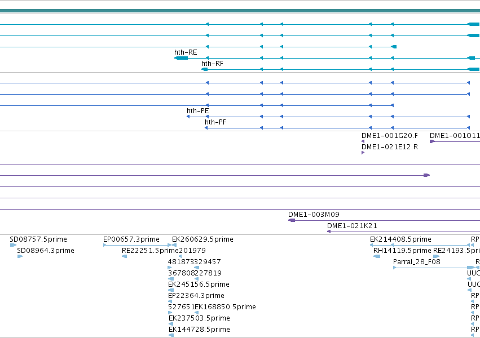Select the 481873 feature label
This screenshot has width=480, height=338.
coord(181,262)
